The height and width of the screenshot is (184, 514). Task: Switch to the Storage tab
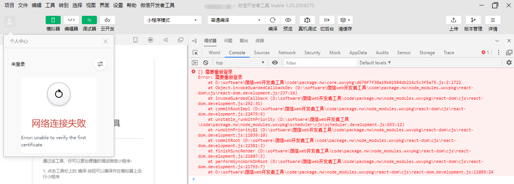coord(427,53)
